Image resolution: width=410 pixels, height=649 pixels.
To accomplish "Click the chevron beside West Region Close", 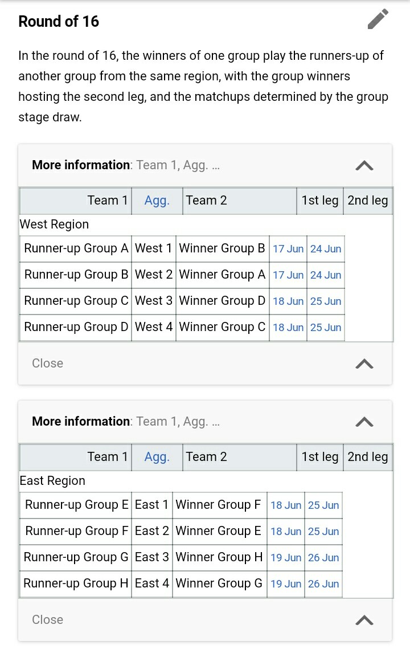I will tap(364, 364).
